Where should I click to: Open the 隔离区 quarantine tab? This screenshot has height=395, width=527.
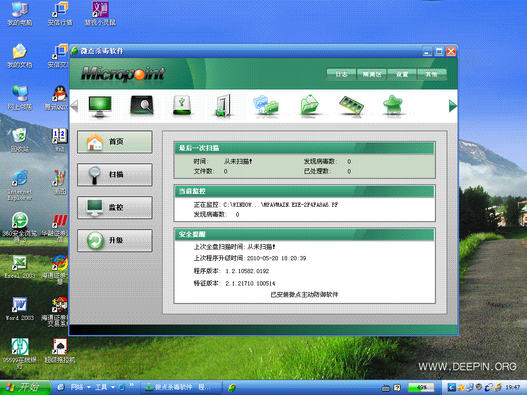(x=372, y=74)
